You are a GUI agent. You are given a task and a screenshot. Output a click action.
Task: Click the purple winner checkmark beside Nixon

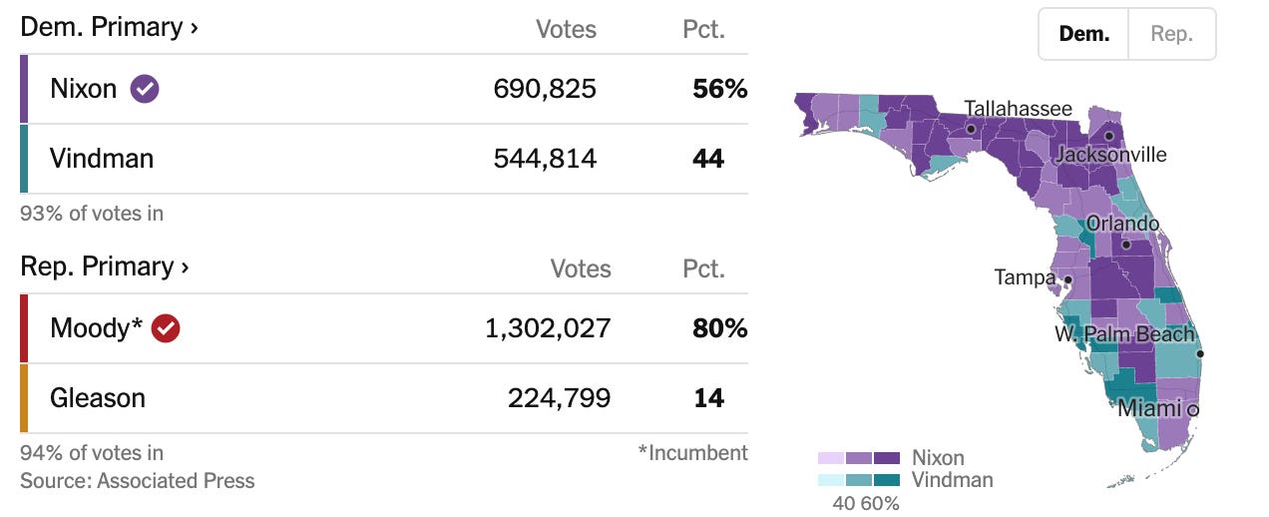click(x=145, y=89)
